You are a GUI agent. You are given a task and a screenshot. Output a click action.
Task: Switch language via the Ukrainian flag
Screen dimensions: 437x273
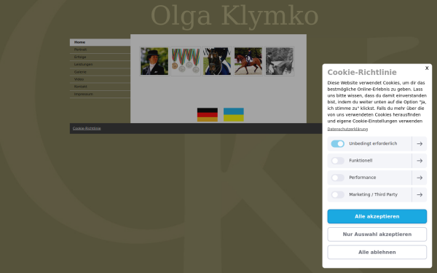[234, 115]
